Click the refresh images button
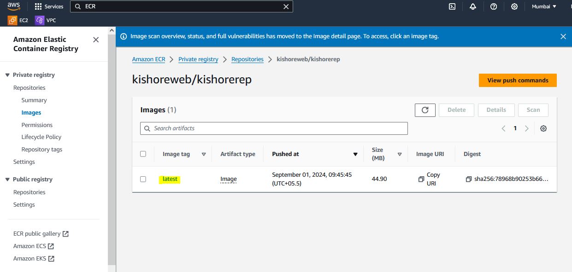Viewport: 572px width, 272px height. point(425,110)
